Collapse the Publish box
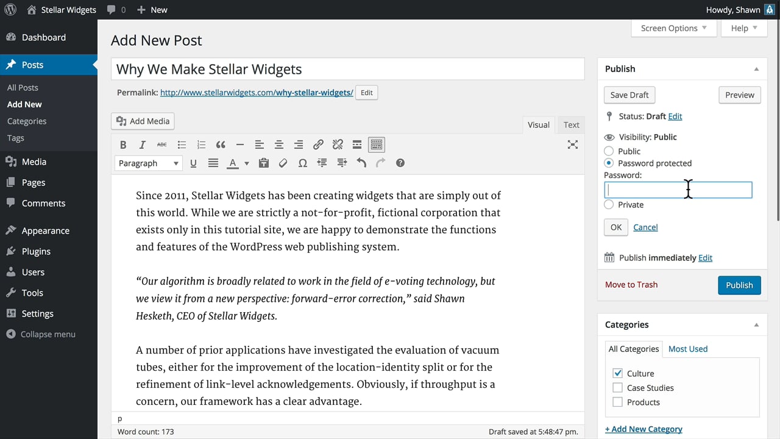This screenshot has height=439, width=780. pos(756,69)
